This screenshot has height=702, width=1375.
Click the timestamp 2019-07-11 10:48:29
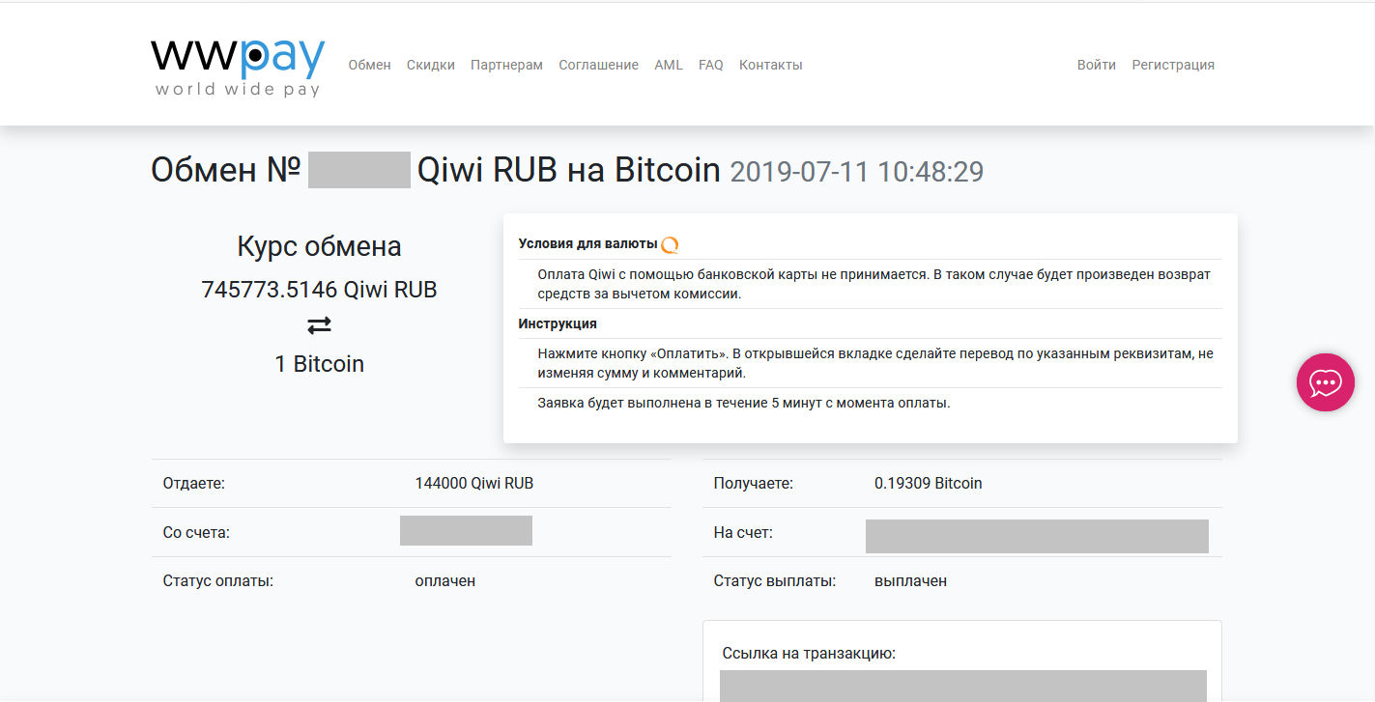click(x=857, y=172)
